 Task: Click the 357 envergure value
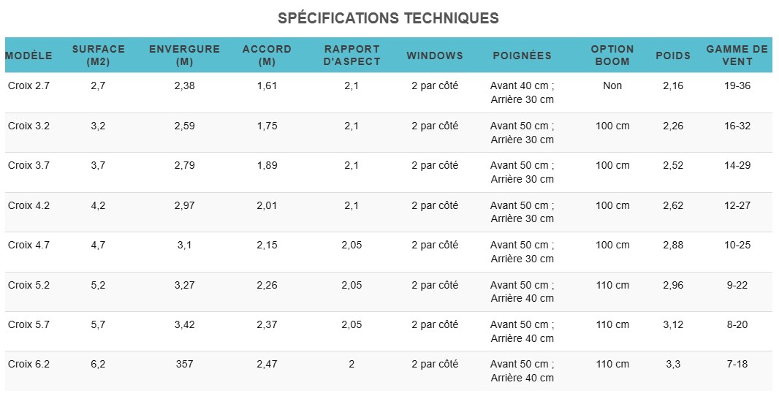(x=184, y=364)
